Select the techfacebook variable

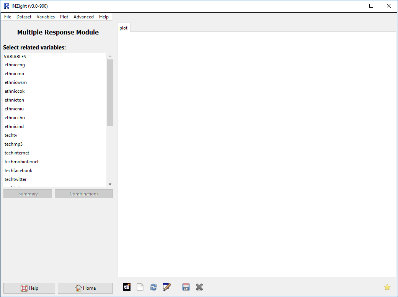(x=18, y=170)
